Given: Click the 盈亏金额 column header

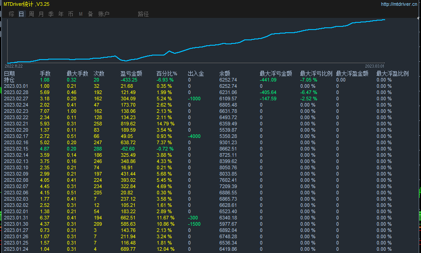Looking at the screenshot, I should (x=131, y=73).
